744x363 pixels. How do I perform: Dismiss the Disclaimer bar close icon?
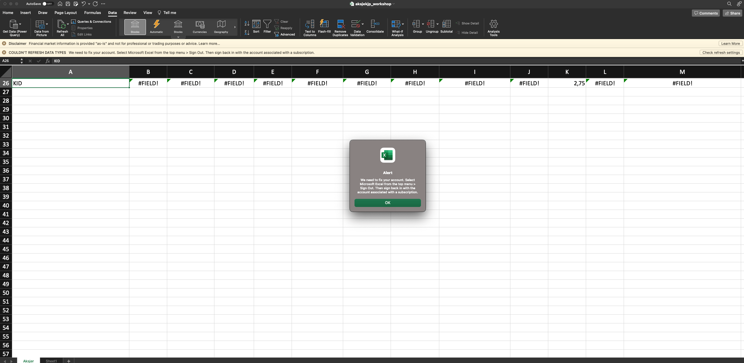coord(4,43)
